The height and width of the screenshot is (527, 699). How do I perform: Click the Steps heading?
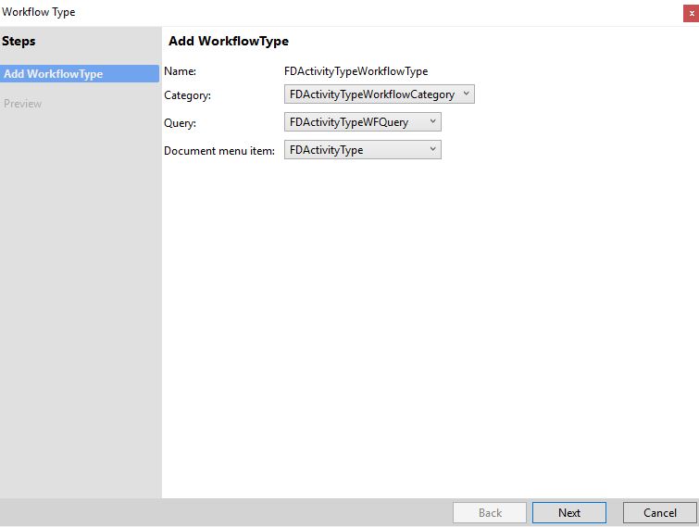[19, 41]
